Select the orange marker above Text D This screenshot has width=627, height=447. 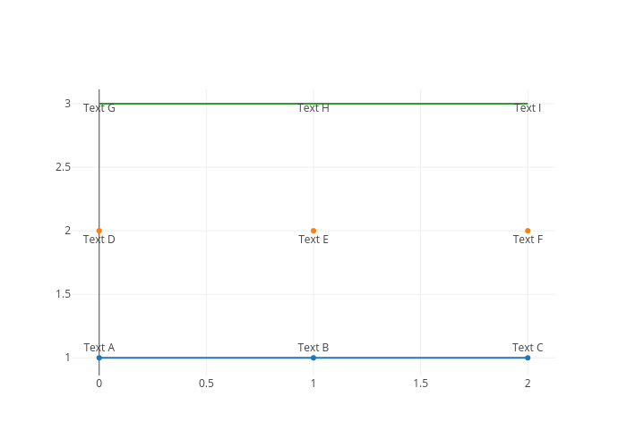[99, 231]
